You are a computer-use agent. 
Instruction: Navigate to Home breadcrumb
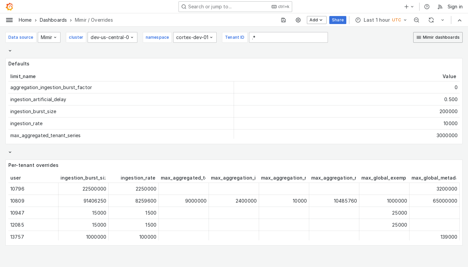(x=25, y=20)
